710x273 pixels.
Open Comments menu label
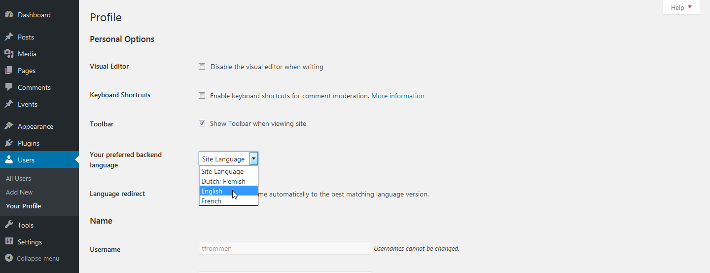click(x=34, y=87)
